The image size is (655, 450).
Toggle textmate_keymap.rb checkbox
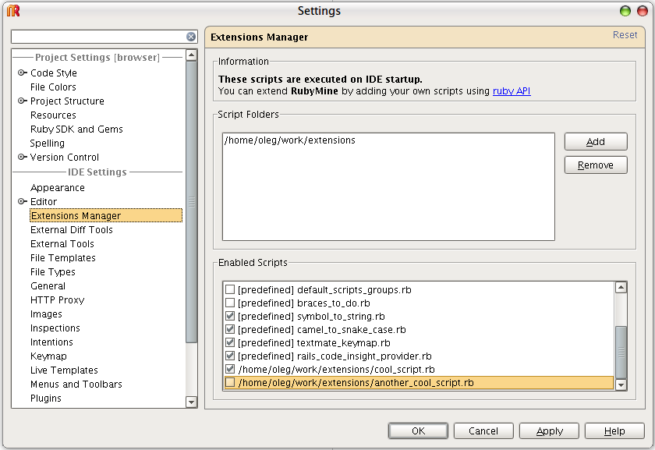230,343
